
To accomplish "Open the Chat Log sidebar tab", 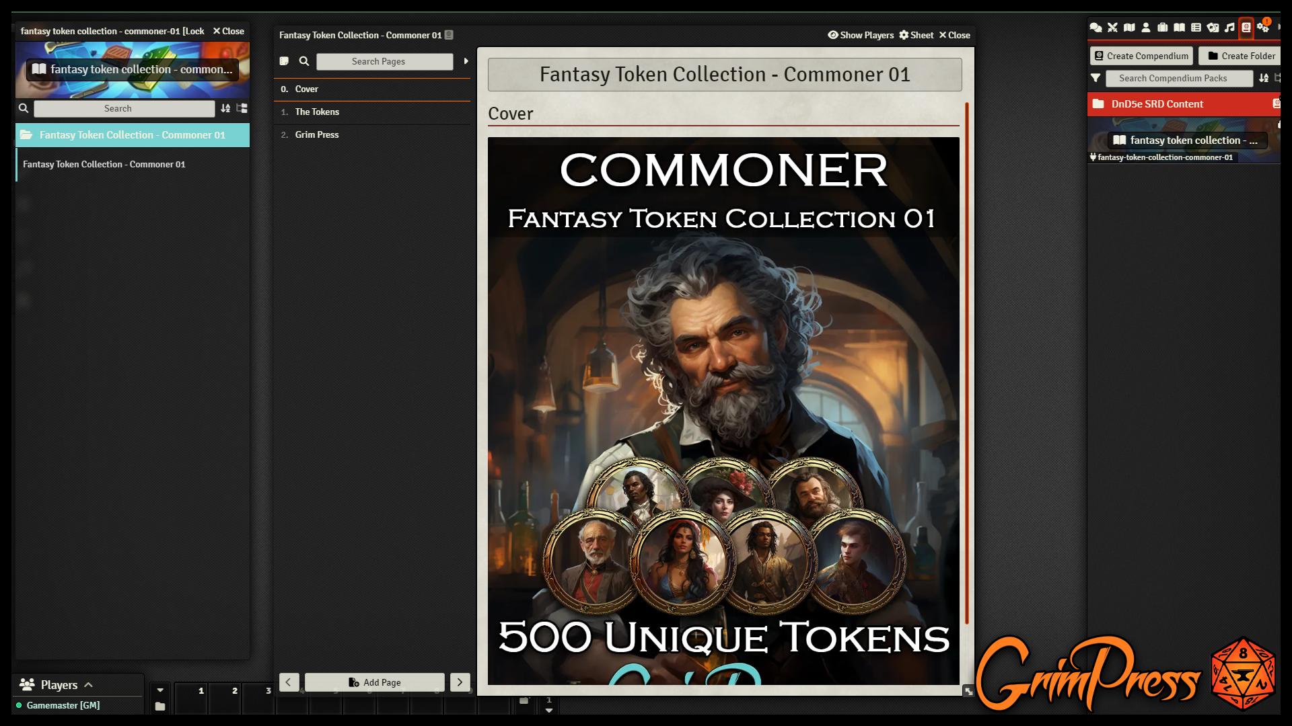I will 1096,27.
